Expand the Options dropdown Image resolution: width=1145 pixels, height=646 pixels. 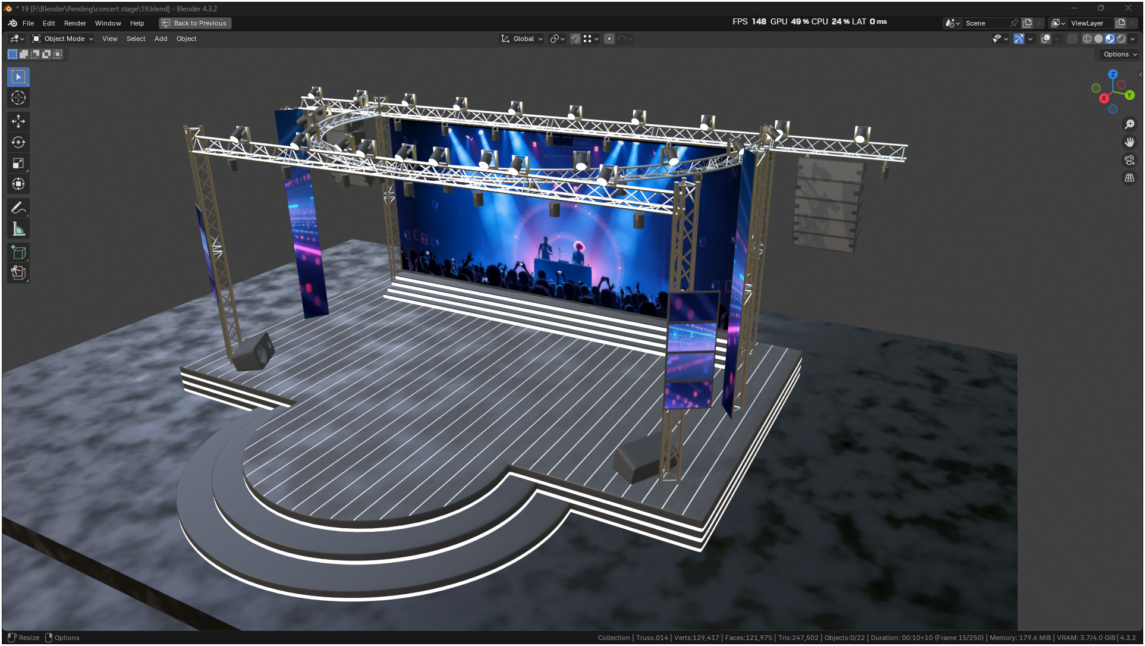pos(1120,54)
